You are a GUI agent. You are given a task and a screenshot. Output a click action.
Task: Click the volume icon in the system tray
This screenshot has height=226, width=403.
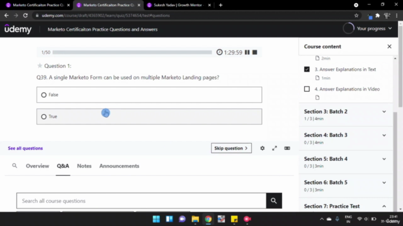pos(366,219)
